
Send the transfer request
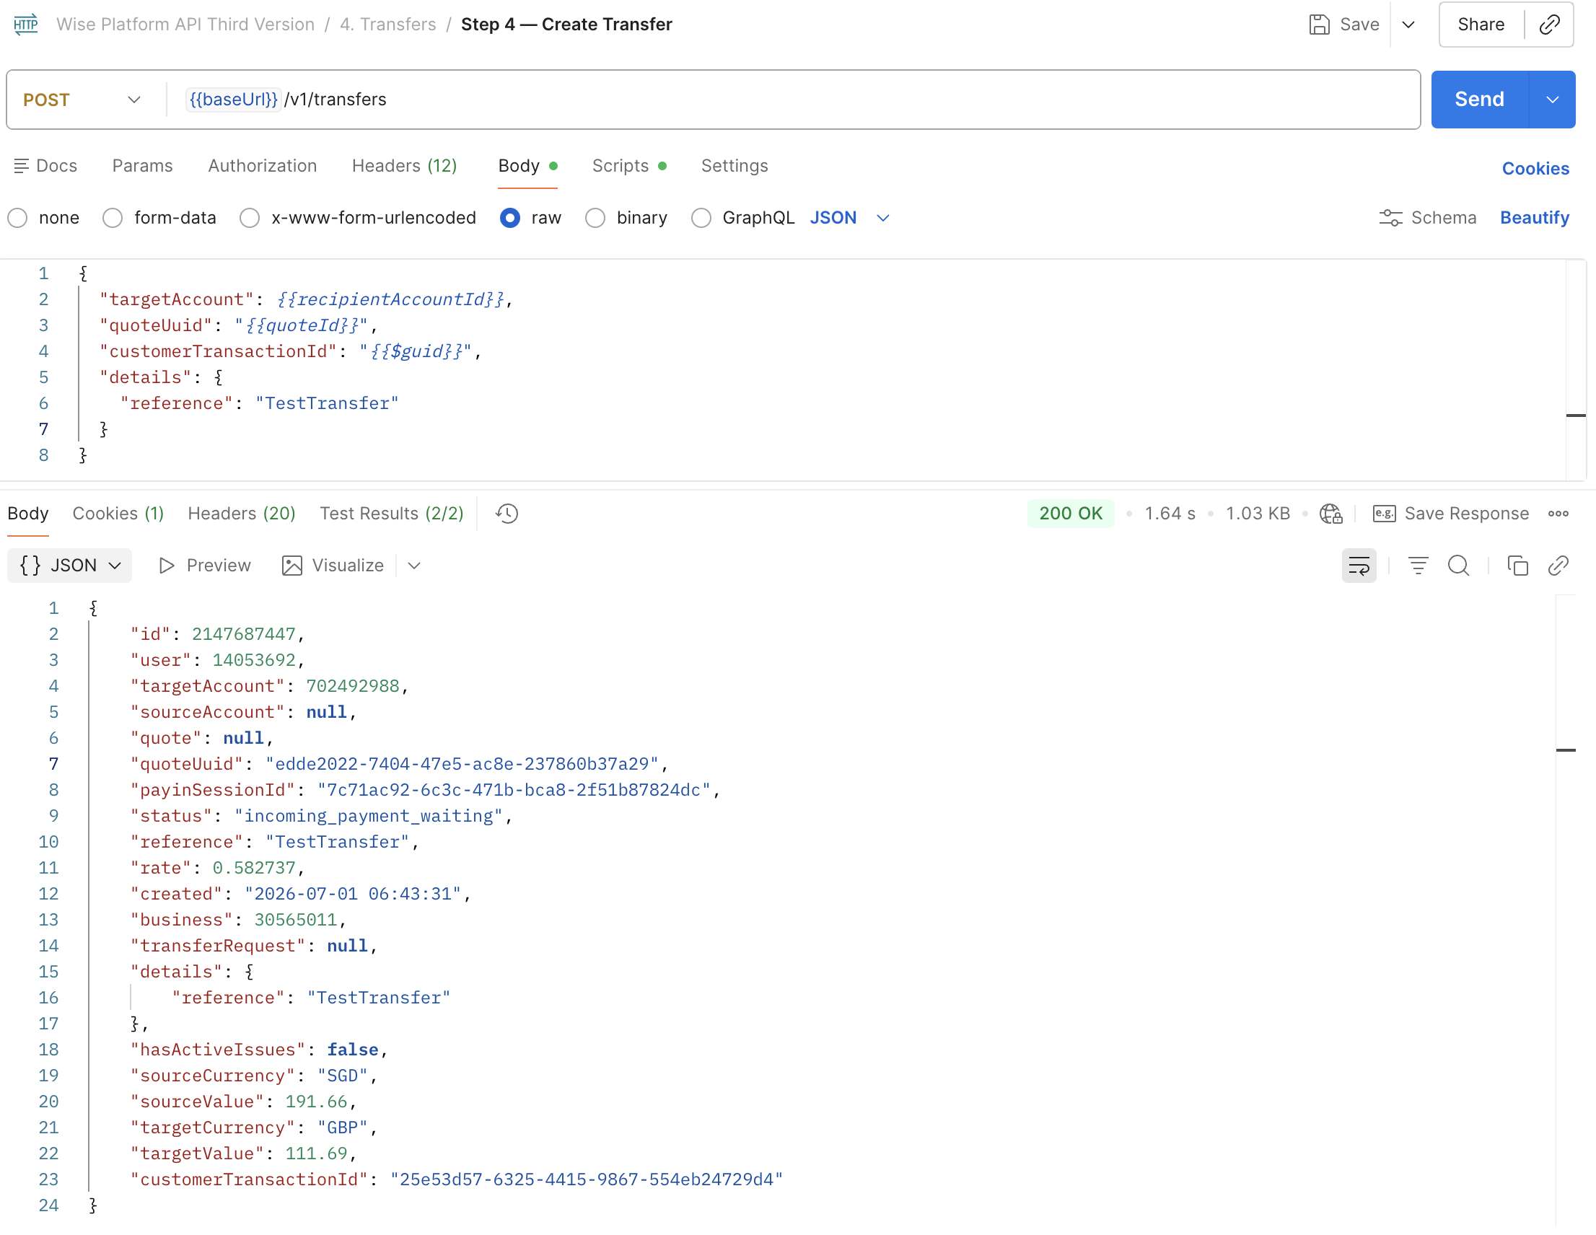coord(1479,100)
